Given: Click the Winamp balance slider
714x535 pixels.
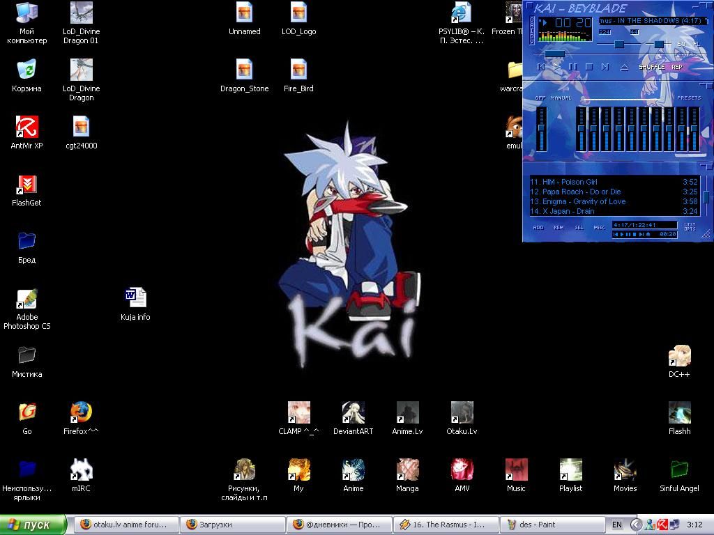Looking at the screenshot, I should 660,44.
